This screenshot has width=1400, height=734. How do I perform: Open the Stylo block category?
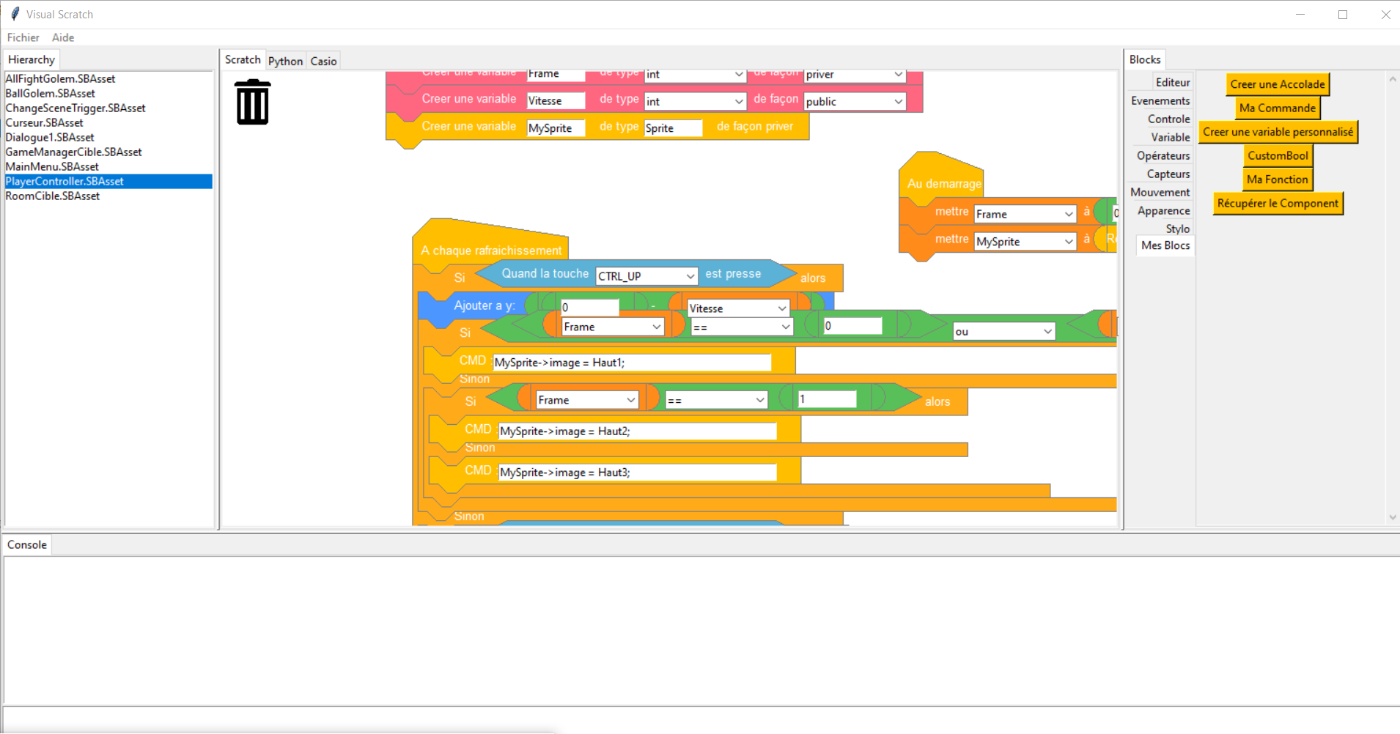1178,229
